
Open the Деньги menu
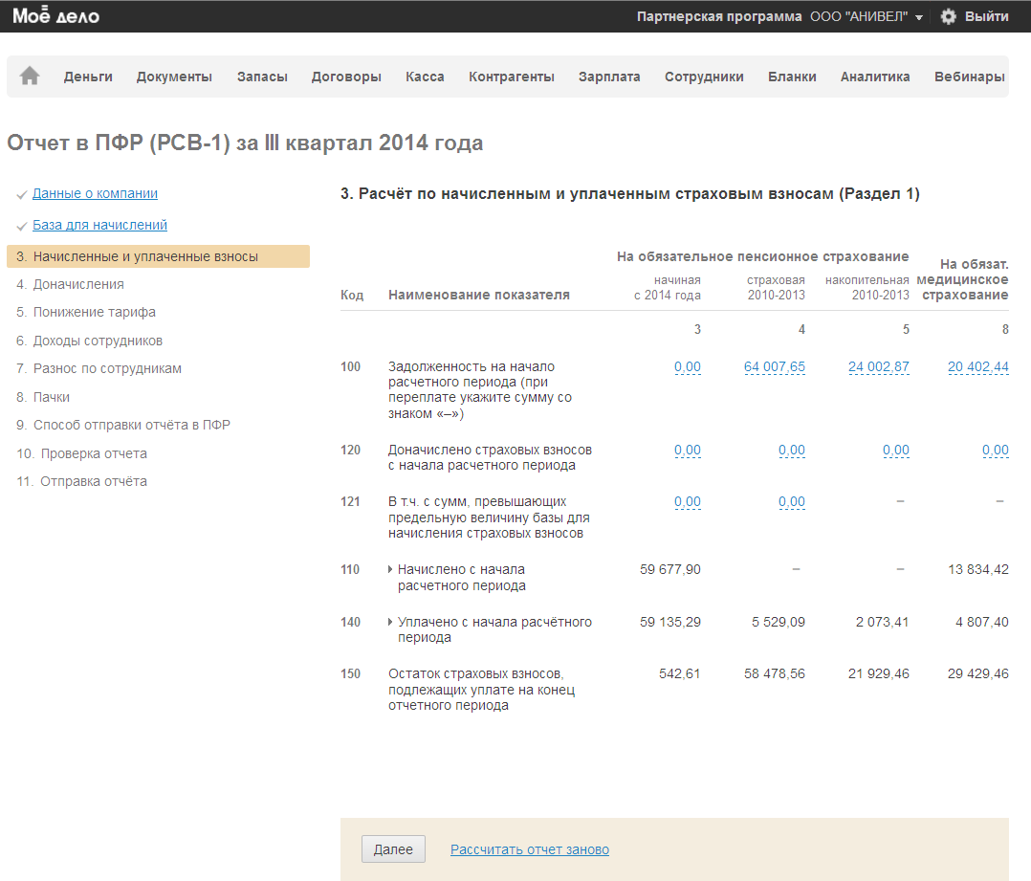[x=88, y=77]
